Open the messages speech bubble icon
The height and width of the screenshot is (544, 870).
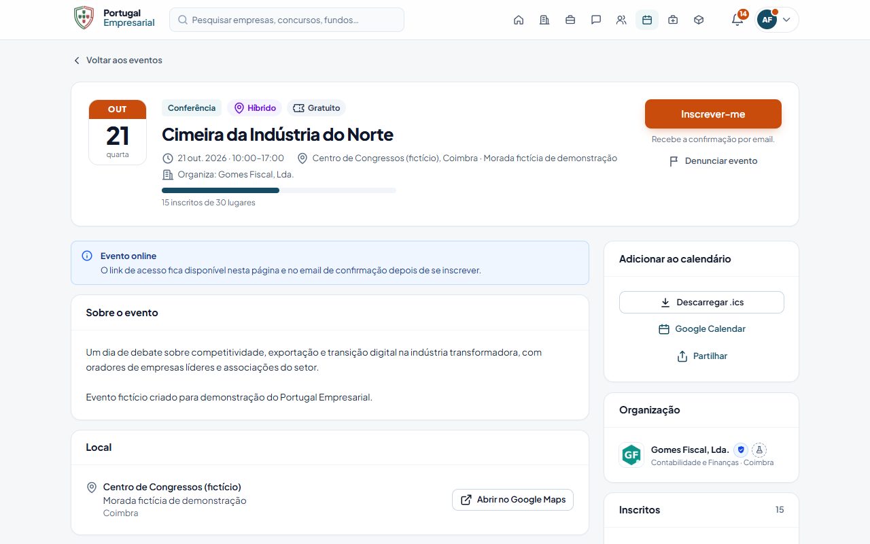596,20
